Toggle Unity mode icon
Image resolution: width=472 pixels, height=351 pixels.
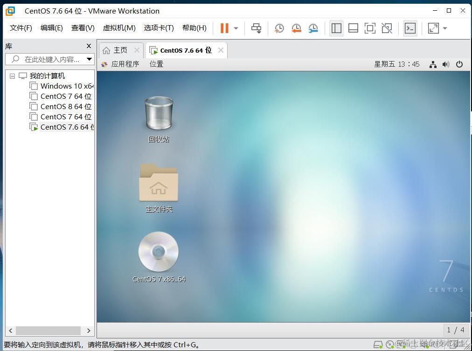[x=387, y=28]
